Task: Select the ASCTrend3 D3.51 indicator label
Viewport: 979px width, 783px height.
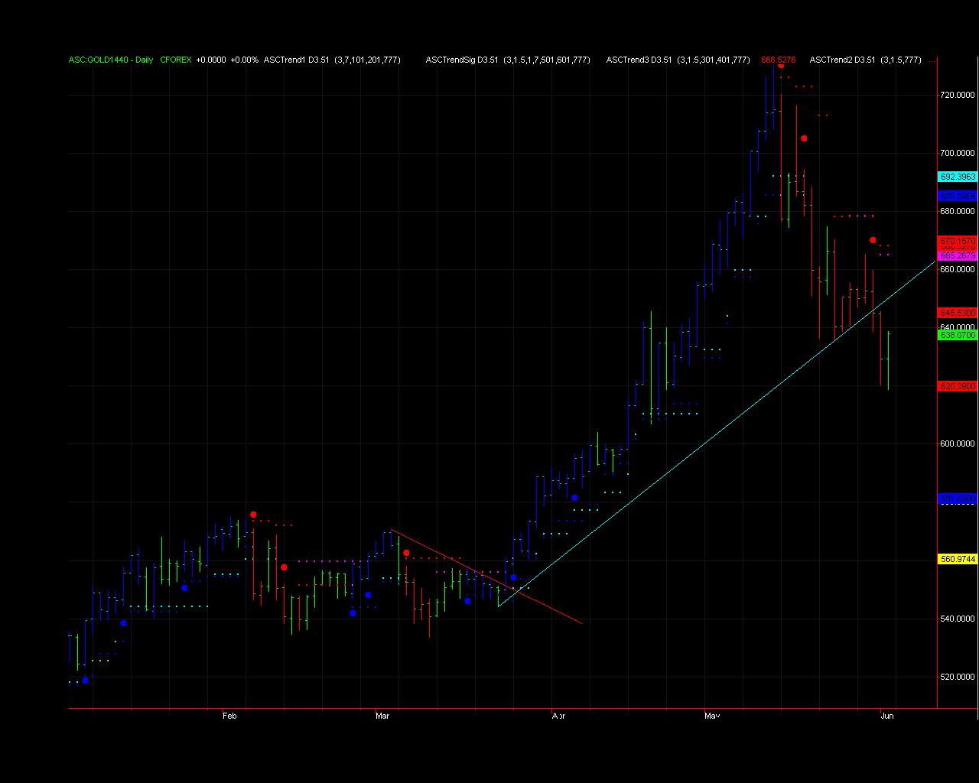Action: click(x=639, y=60)
